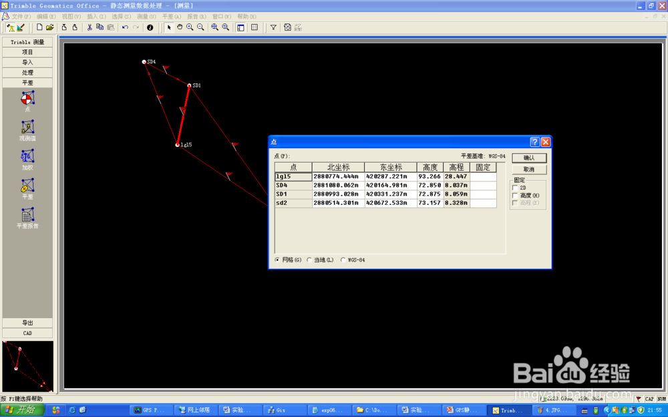668x417 pixels.
Task: Open the Windows 开始 start button
Action: click(22, 410)
